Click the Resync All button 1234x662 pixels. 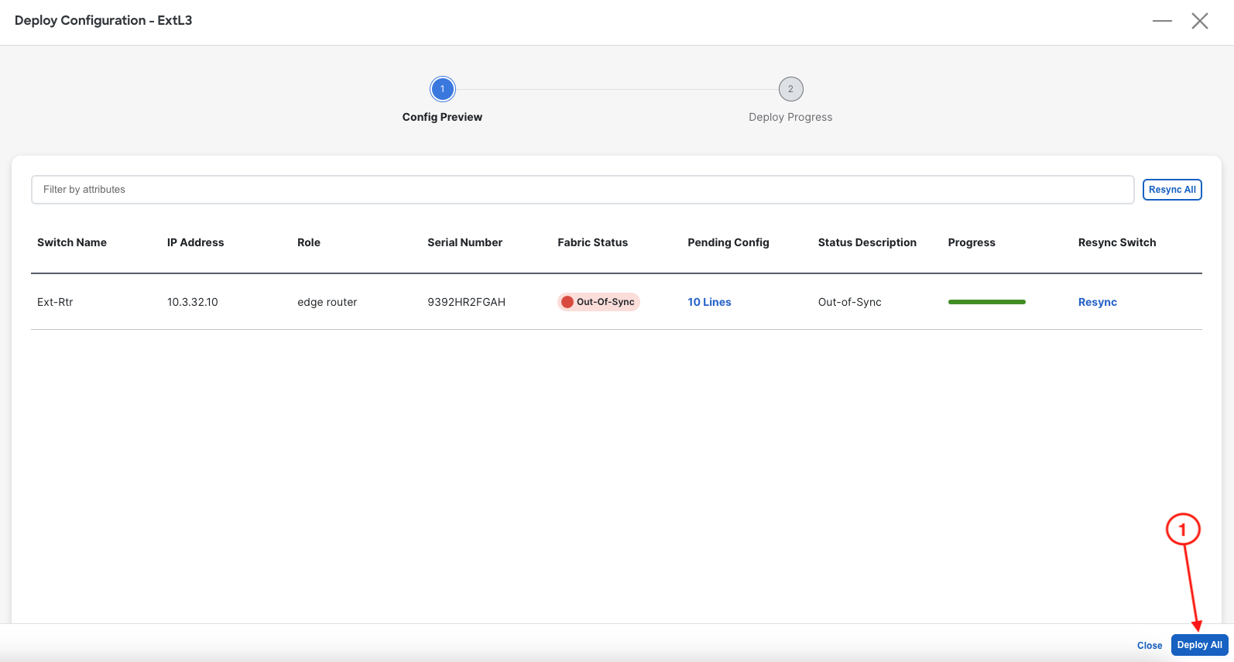[1172, 190]
